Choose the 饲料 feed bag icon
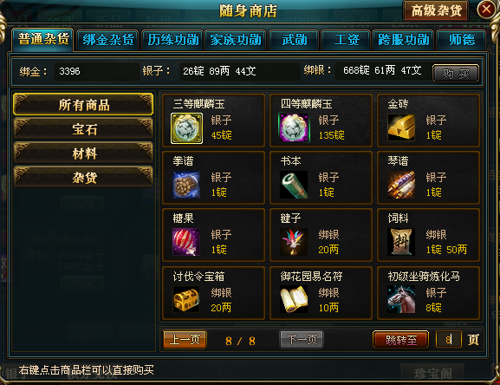Viewport: 500px width, 385px height. 401,242
